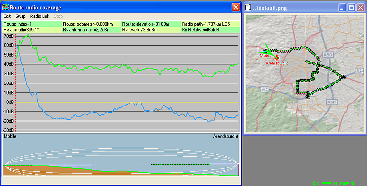Click the greyed-out Stop menu item
The width and height of the screenshot is (367, 186).
(58, 16)
